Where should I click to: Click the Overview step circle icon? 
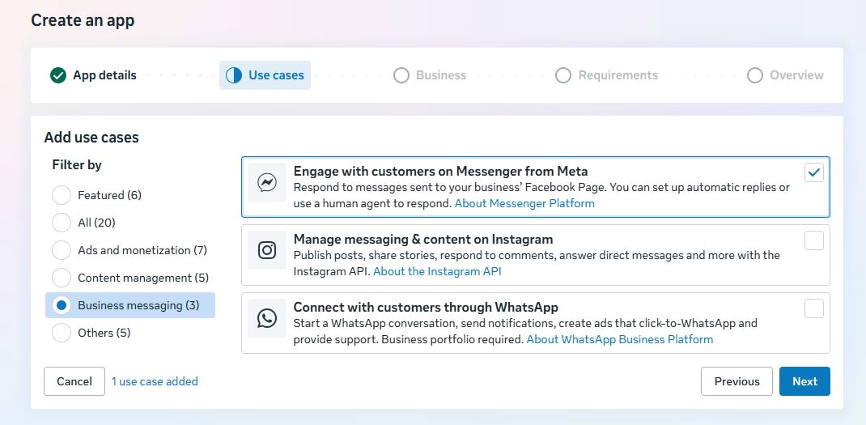[x=755, y=75]
